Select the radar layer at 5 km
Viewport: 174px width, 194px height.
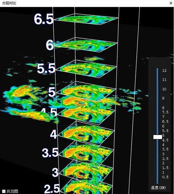tap(86, 92)
